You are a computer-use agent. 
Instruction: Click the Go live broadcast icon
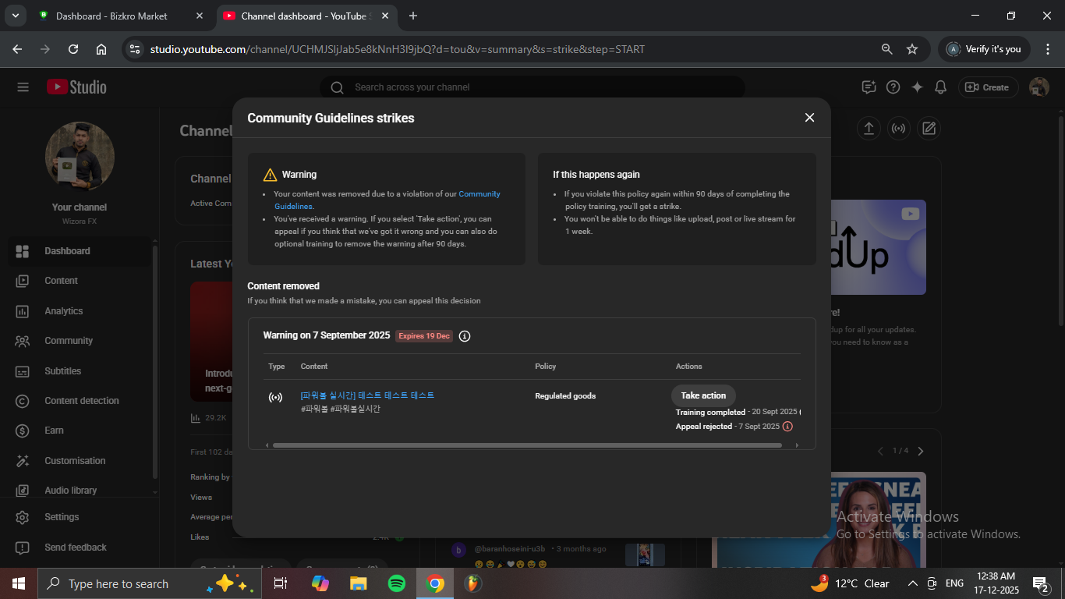point(898,129)
